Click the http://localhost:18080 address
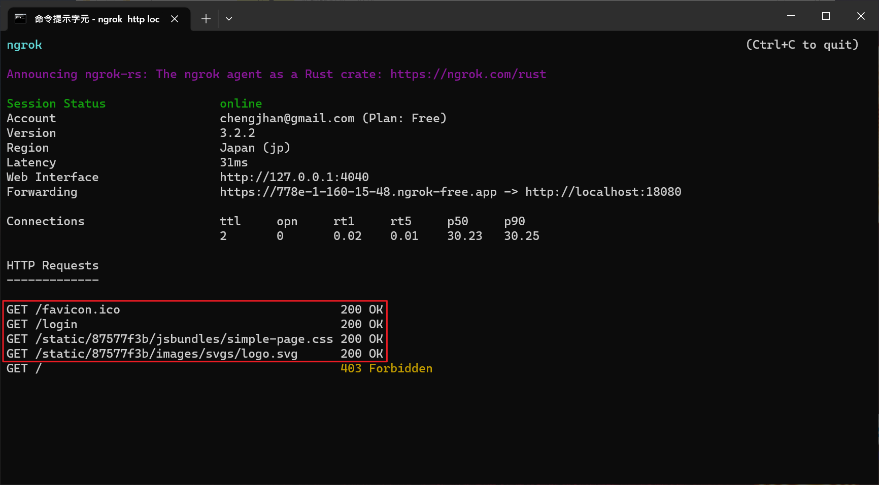879x485 pixels. [603, 192]
